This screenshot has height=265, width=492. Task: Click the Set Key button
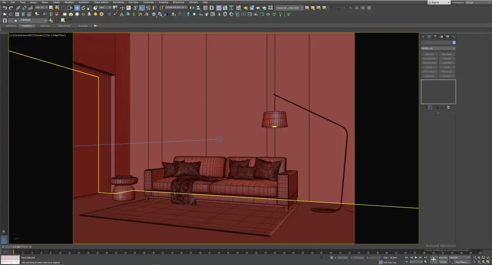coord(443,262)
